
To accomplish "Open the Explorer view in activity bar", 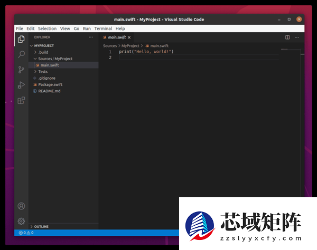I will point(21,39).
